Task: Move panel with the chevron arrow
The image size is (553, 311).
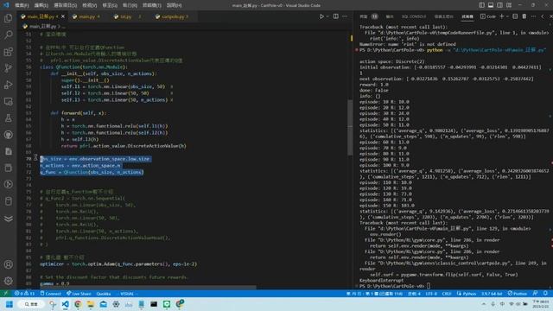Action: tap(543, 16)
